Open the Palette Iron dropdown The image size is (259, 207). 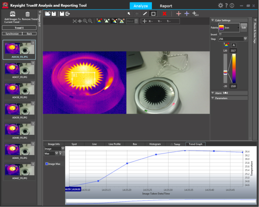[229, 27]
